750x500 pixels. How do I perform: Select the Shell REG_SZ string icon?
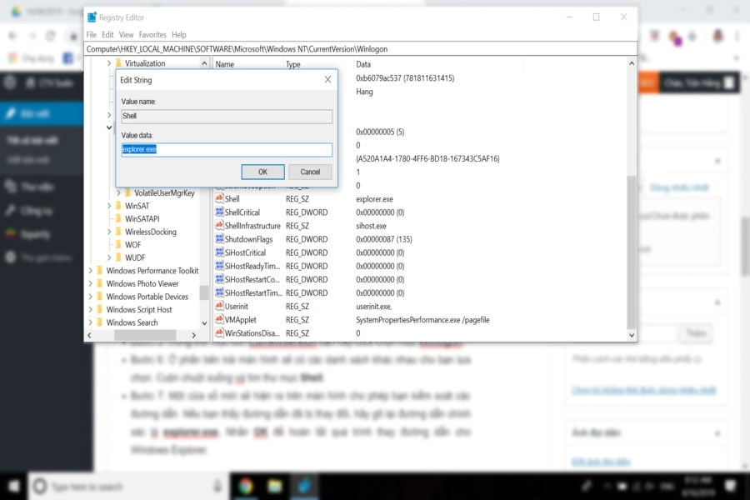coord(217,199)
